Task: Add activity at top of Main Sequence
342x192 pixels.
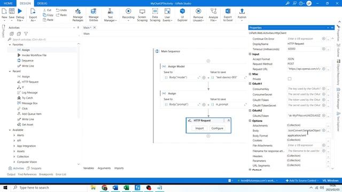Action: click(208, 61)
